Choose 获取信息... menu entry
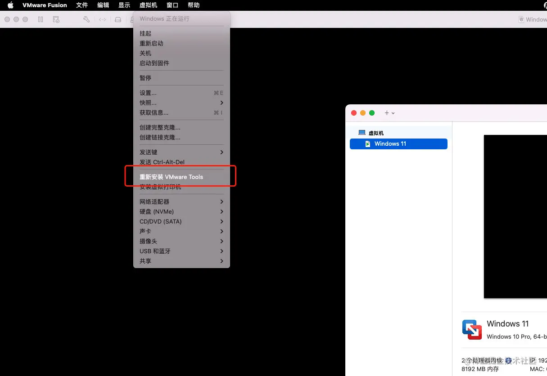 (181, 113)
